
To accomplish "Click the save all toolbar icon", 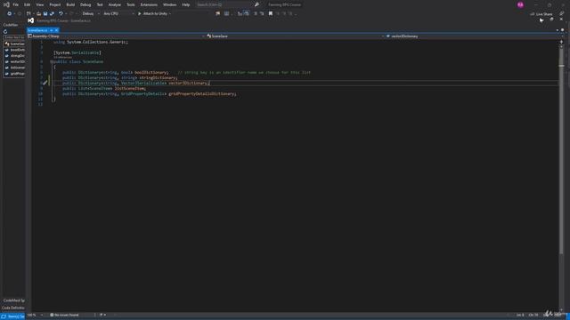I will pos(52,14).
